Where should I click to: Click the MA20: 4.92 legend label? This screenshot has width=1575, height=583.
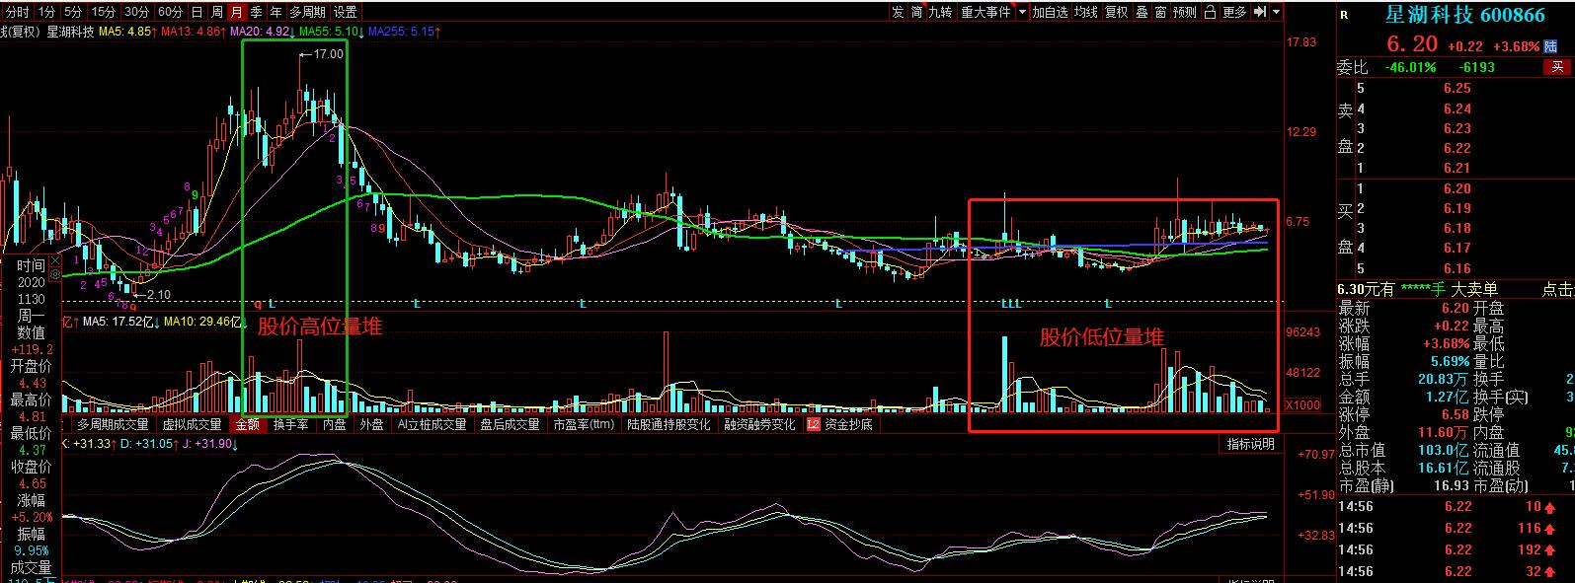(x=263, y=32)
